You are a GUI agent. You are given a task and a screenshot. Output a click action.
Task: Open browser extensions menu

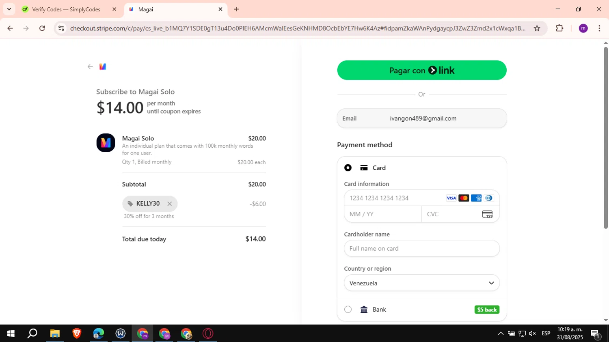[x=559, y=28]
